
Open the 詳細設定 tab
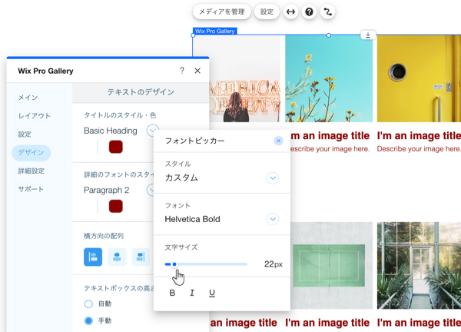[x=32, y=171]
